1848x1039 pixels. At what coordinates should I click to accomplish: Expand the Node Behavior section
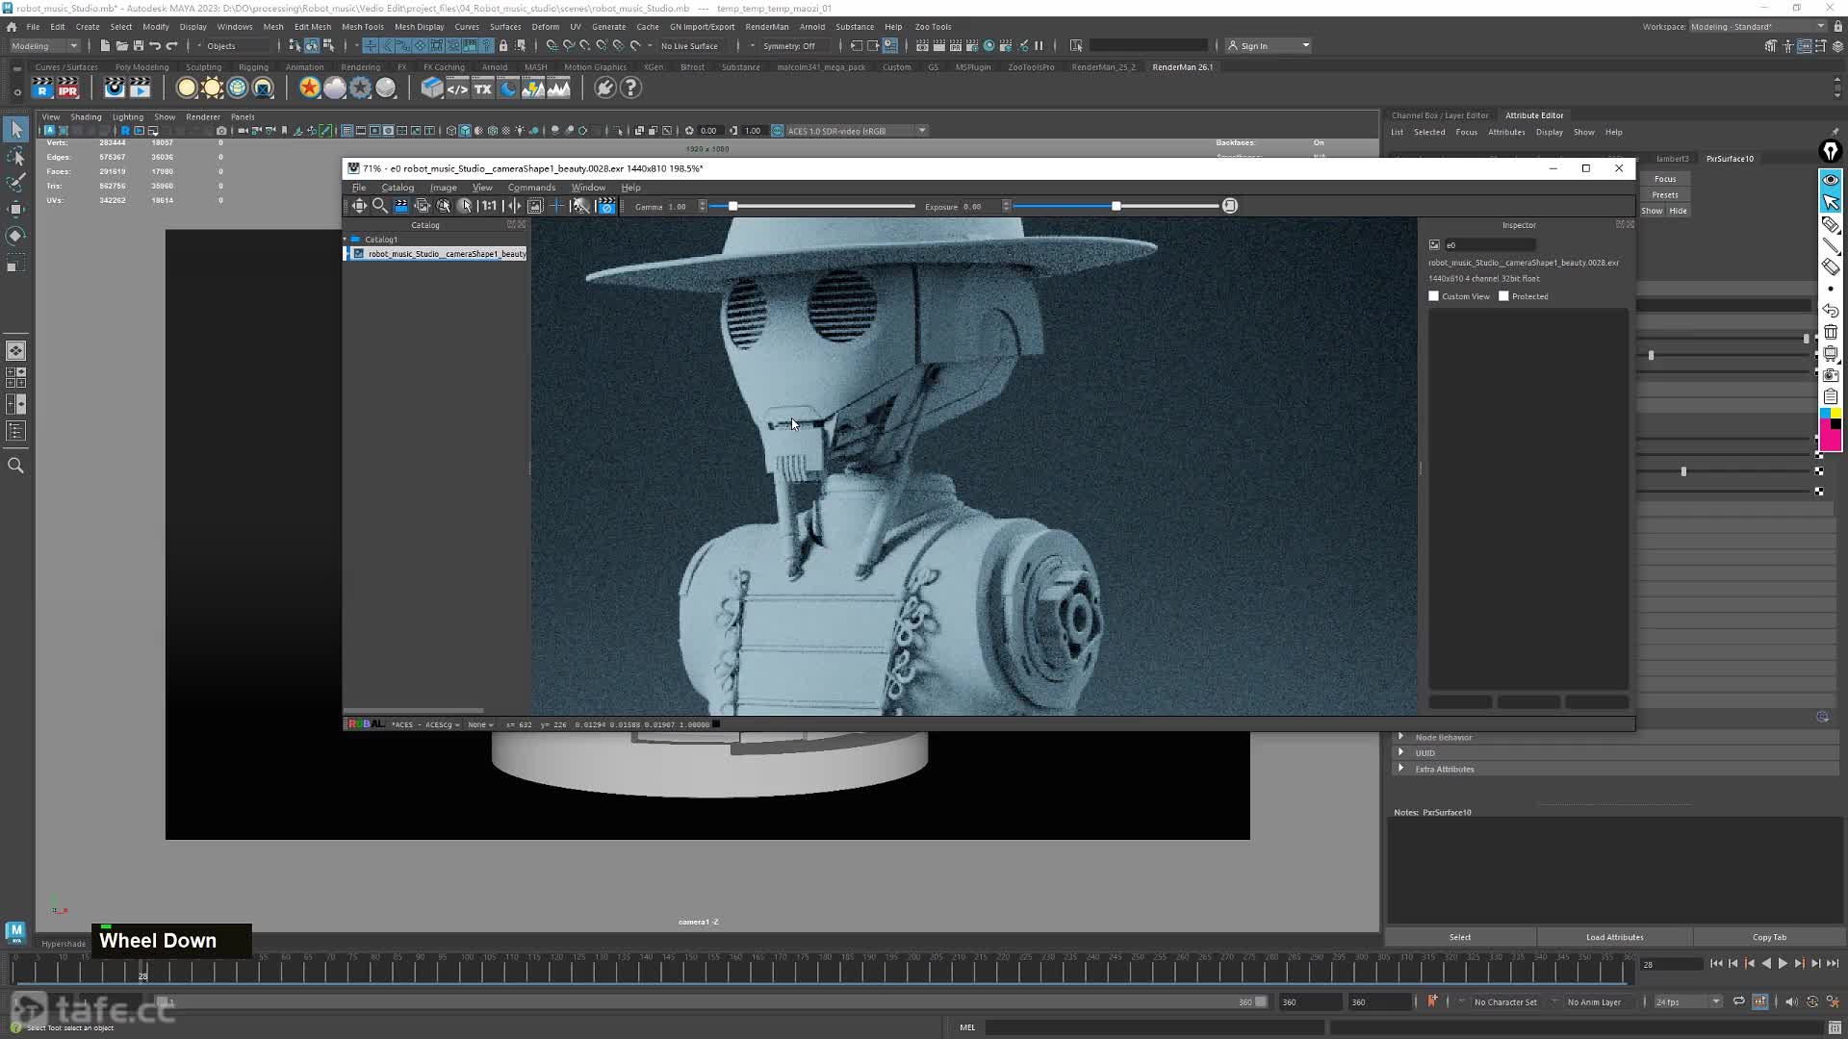point(1401,737)
